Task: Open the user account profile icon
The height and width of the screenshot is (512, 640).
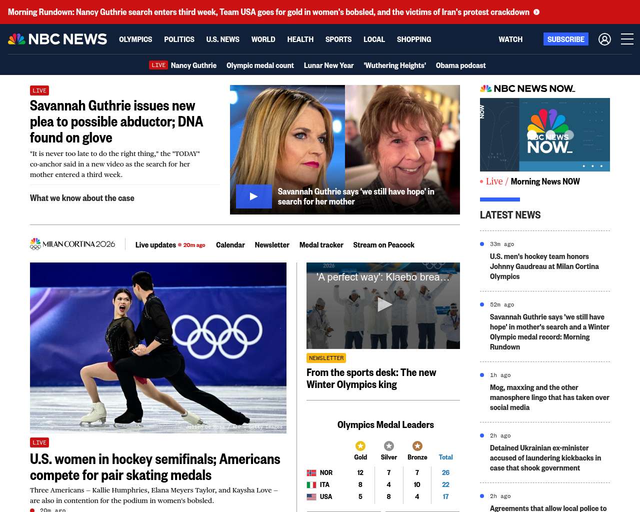Action: [604, 39]
